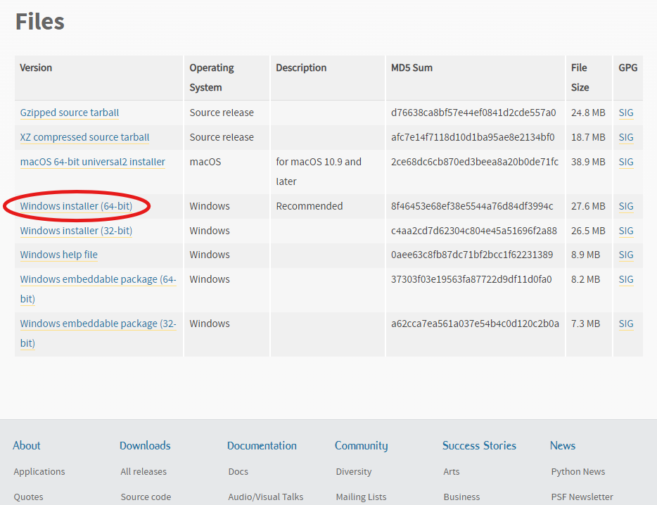The height and width of the screenshot is (505, 657).
Task: Click the 26.5 MB file size cell
Action: point(588,231)
